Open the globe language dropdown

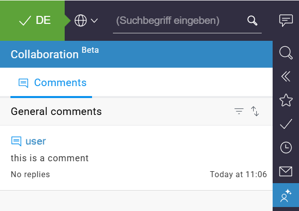click(x=81, y=20)
